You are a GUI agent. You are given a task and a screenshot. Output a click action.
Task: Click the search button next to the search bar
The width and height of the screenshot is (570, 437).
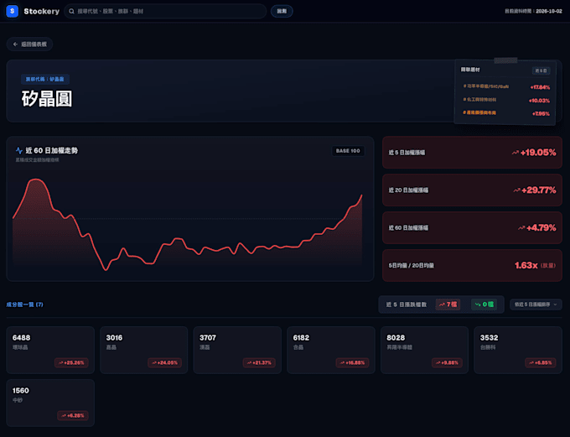[x=282, y=11]
